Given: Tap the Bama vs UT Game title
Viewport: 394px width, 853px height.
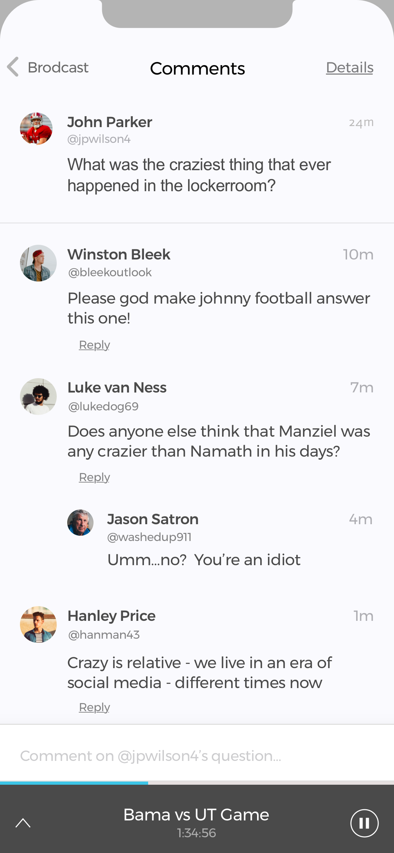Looking at the screenshot, I should (196, 815).
